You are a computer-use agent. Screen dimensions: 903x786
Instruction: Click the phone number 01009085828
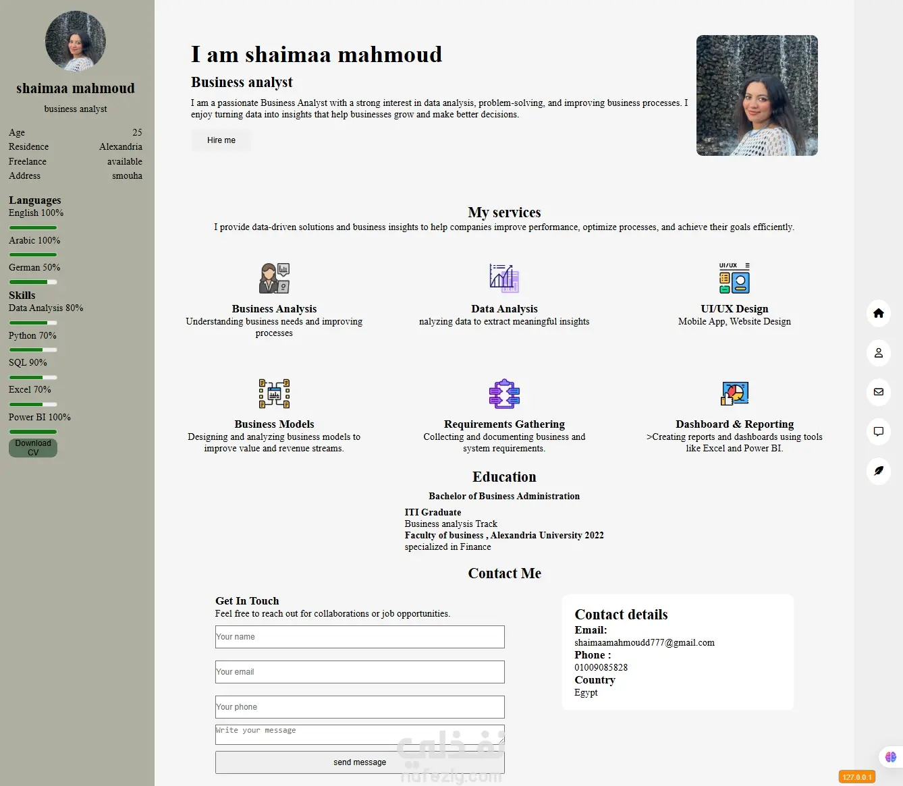click(601, 668)
